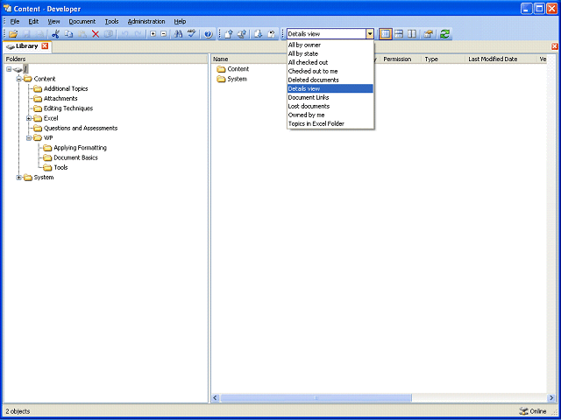Open the Tools menu
This screenshot has height=420, width=561.
tap(111, 21)
